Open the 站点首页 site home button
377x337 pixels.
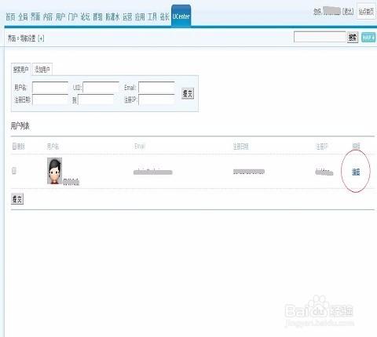pyautogui.click(x=366, y=12)
